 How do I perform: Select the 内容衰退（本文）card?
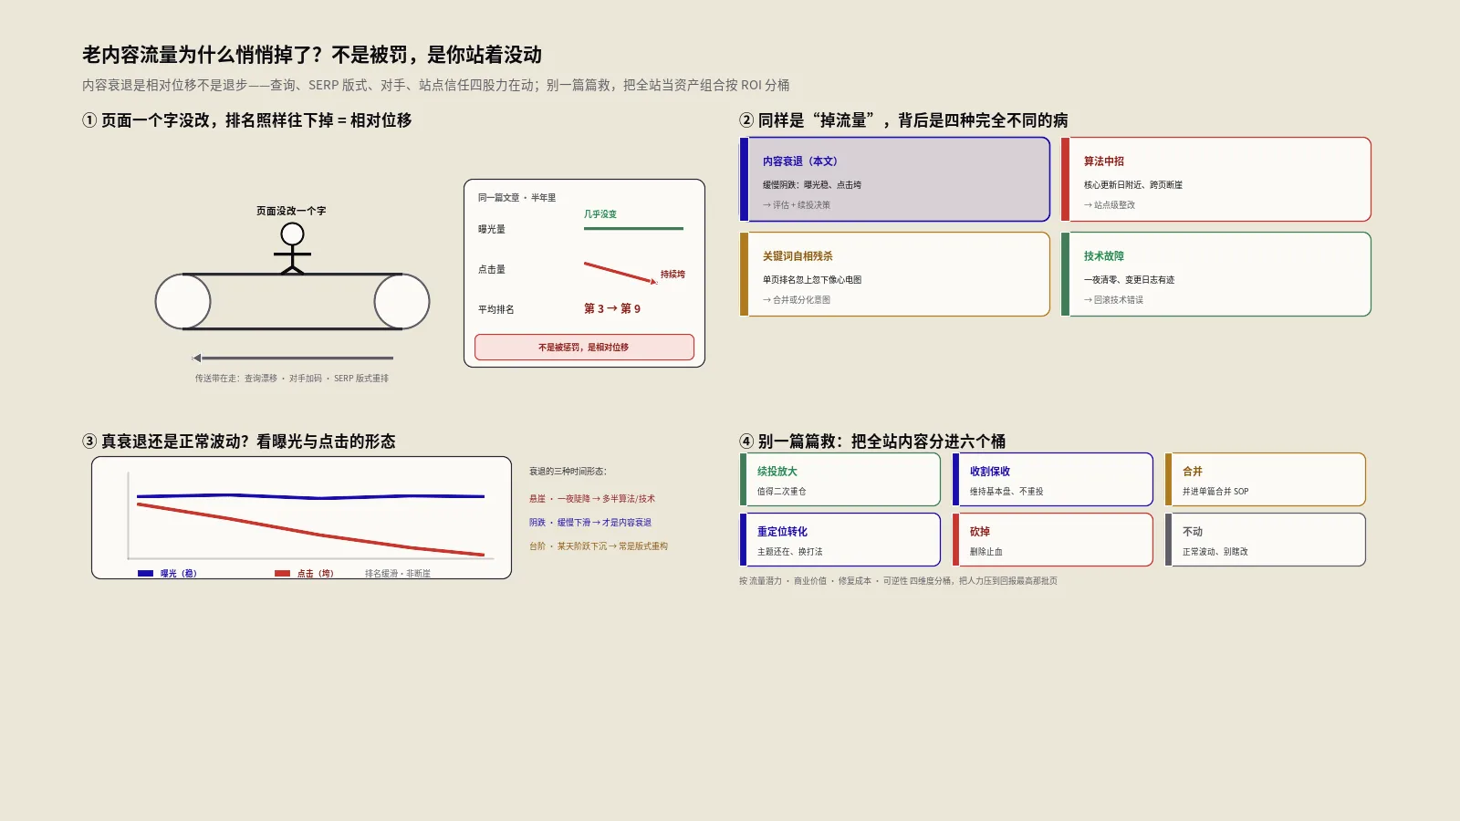tap(894, 180)
